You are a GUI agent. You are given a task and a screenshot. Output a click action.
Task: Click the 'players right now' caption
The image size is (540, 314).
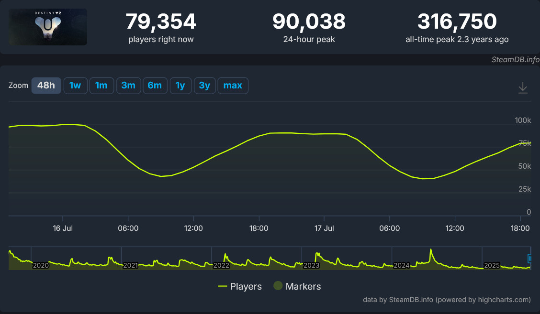click(161, 40)
